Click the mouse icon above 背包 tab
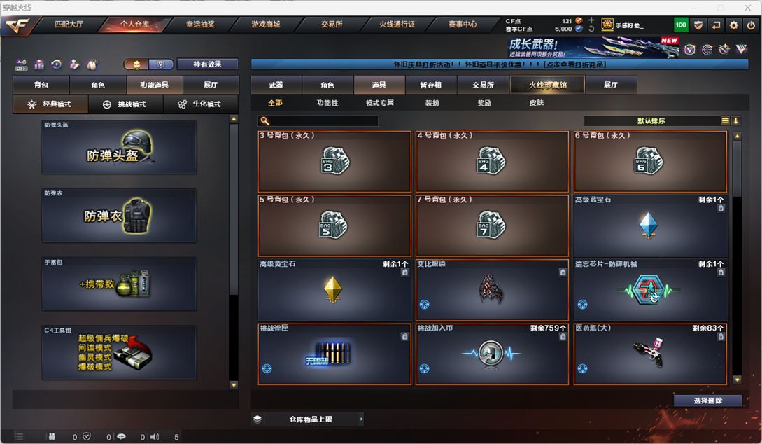 [x=92, y=64]
